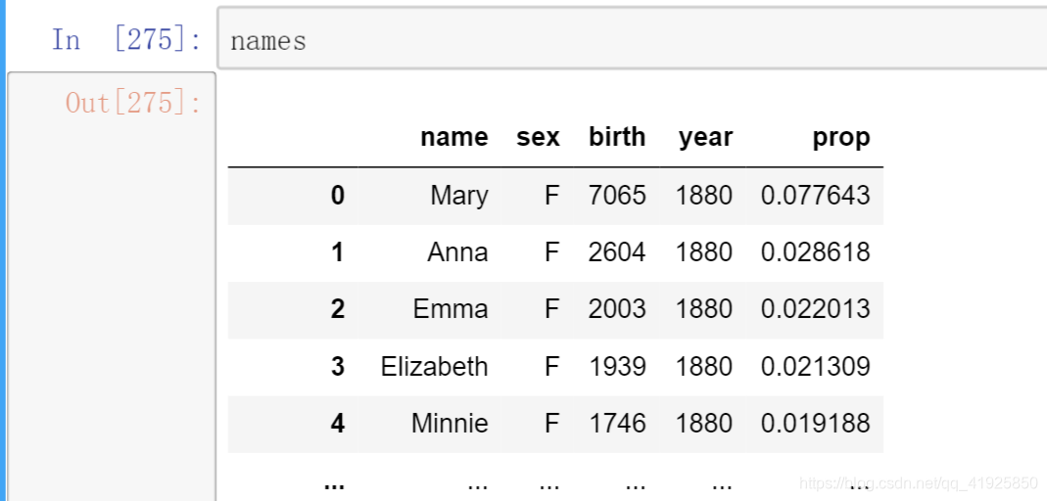Click the prop column header
Screen dimensions: 1047x501
coord(841,137)
